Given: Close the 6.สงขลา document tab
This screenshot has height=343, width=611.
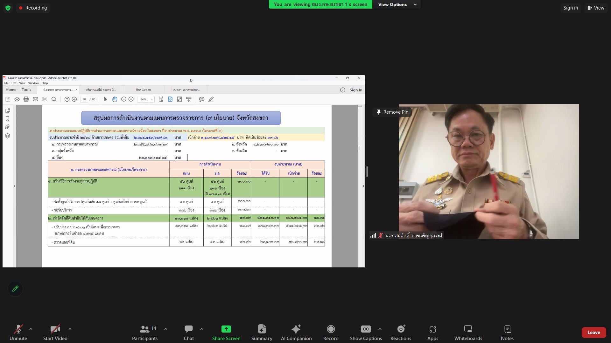Looking at the screenshot, I should pos(76,90).
